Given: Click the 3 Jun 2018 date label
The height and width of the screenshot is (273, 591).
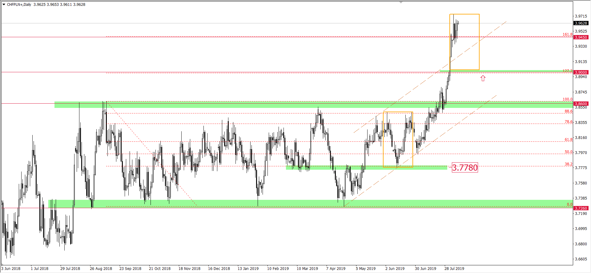Looking at the screenshot, I should tap(11, 268).
